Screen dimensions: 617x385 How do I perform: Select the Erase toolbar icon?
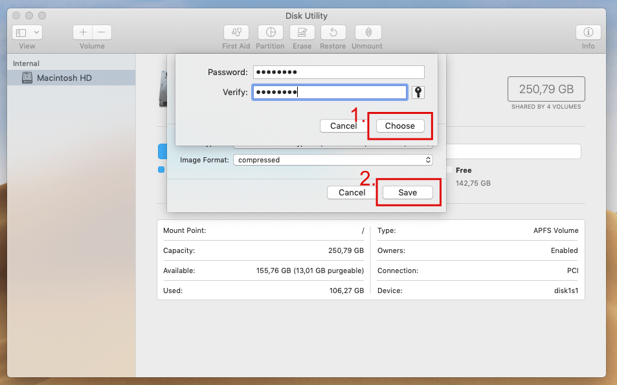pos(302,32)
